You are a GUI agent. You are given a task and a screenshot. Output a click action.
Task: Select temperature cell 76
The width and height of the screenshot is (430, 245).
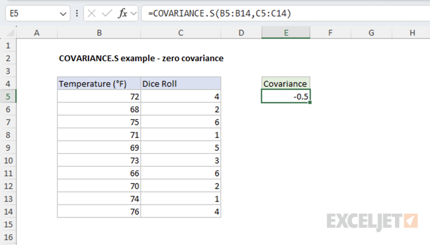click(99, 211)
